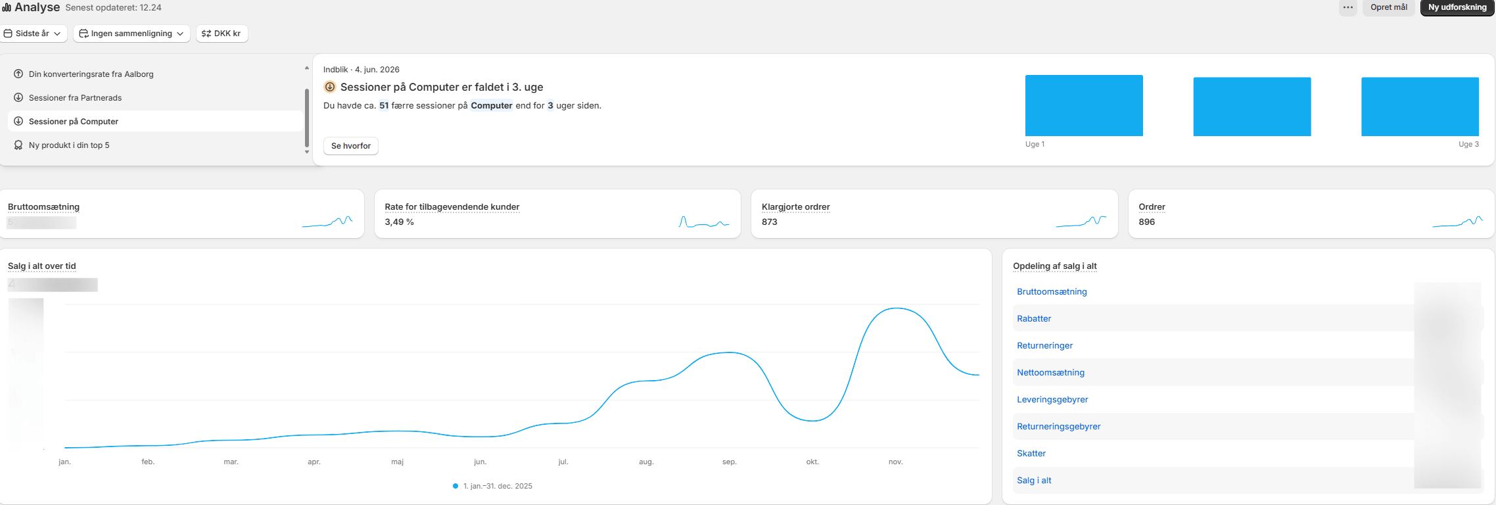This screenshot has width=1496, height=505.
Task: Click the legend label 1. jan.–31. dec. 2025
Action: click(498, 487)
